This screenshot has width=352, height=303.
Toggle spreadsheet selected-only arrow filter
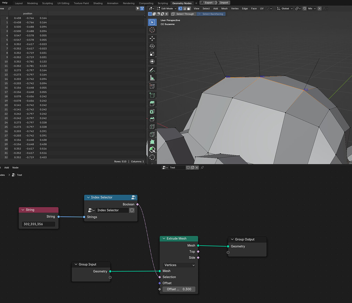(x=138, y=9)
